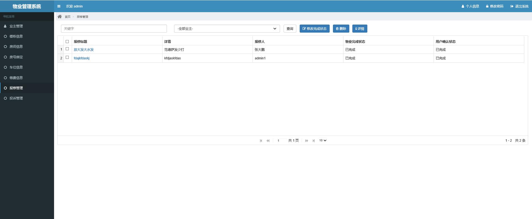532x219 pixels.
Task: Click the admin1 reporter cell
Action: [298, 58]
